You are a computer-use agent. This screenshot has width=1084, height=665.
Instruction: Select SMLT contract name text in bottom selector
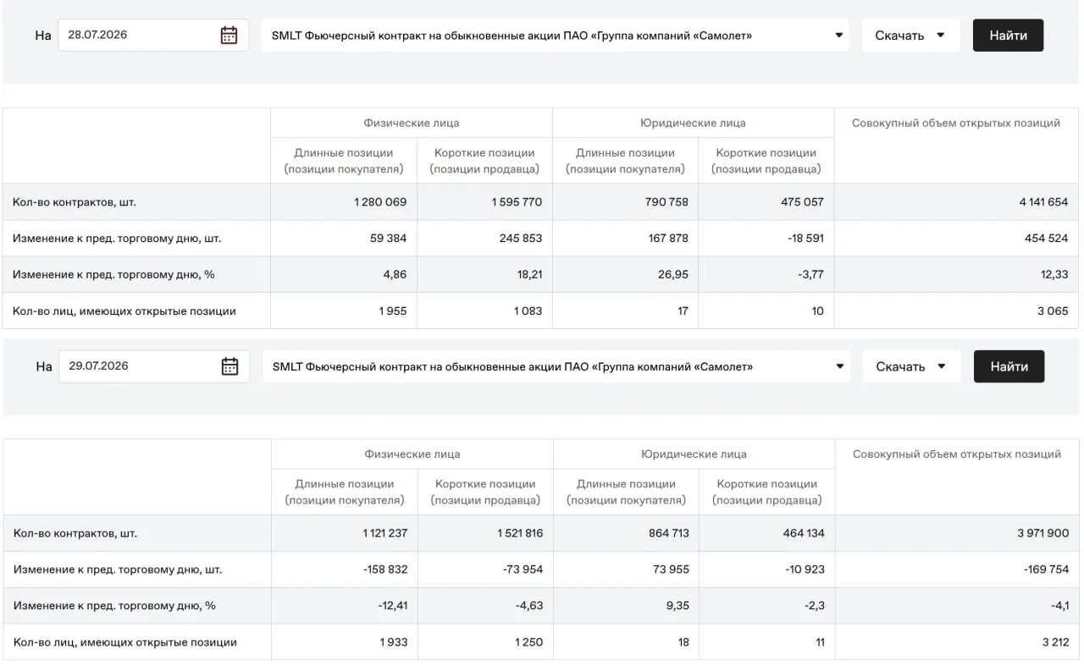point(512,366)
